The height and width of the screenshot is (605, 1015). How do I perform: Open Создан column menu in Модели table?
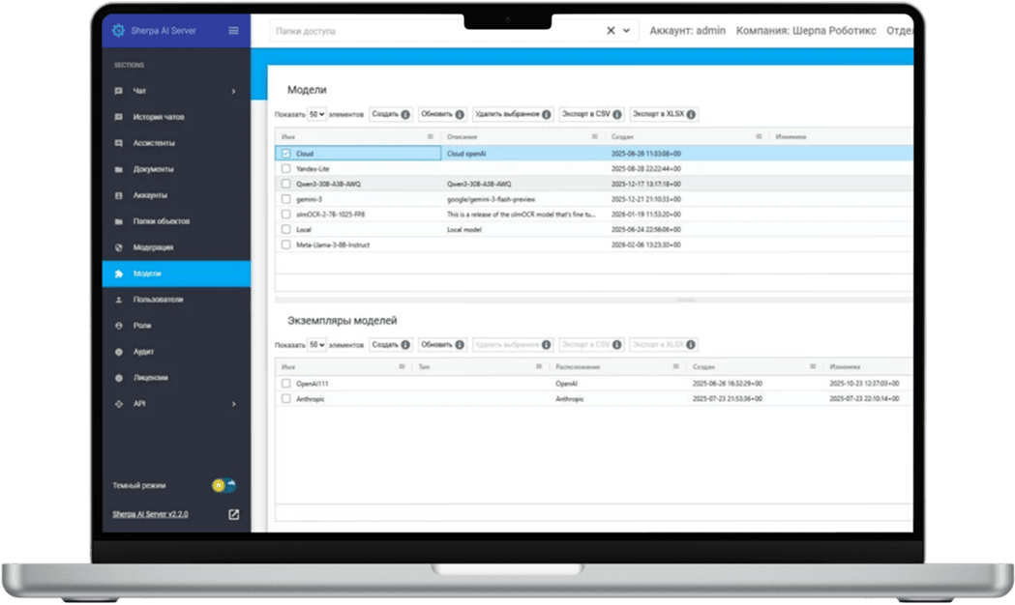760,137
